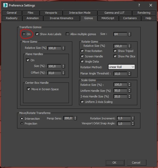The height and width of the screenshot is (168, 158).
Task: Click Move Gizmo Relative Size field
Action: [x=54, y=48]
